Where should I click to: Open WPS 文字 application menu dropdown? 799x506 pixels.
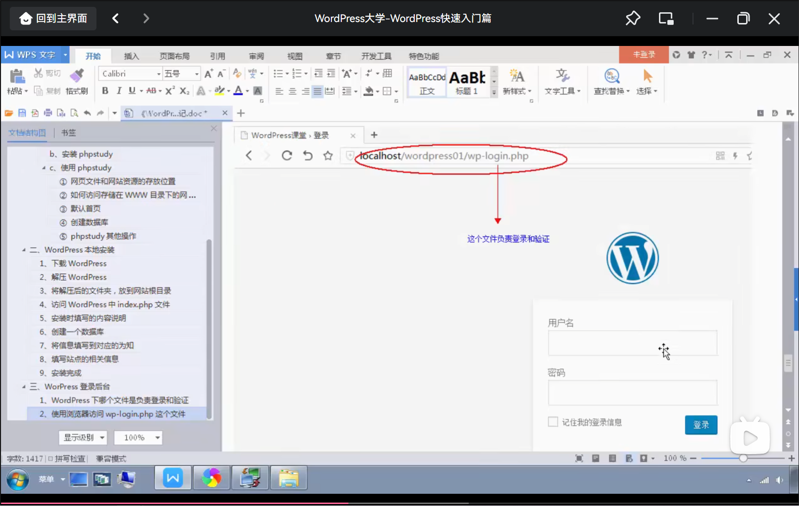pyautogui.click(x=65, y=55)
